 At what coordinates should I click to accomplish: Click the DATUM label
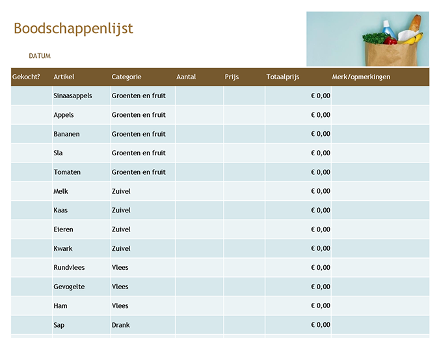[x=40, y=56]
